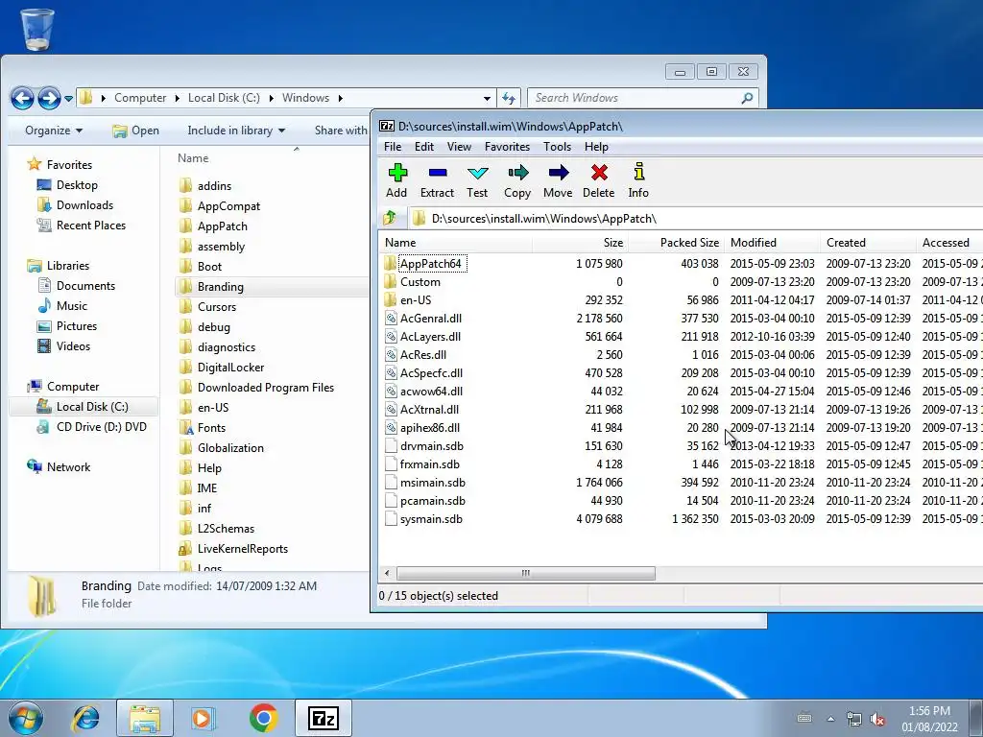Click the network tray icon

(853, 719)
